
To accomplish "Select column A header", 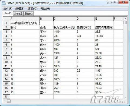I will (x=25, y=19).
